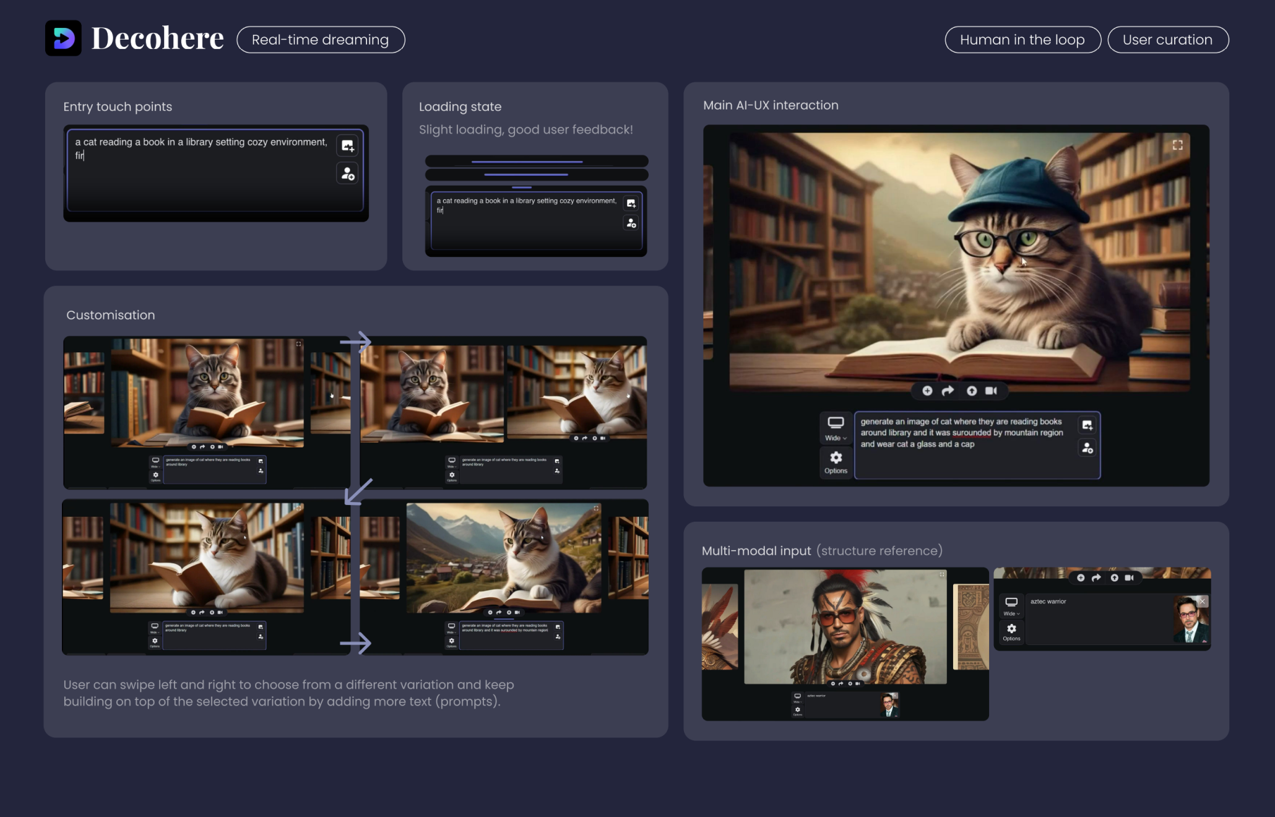
Task: Click add-person icon in Entry touch points prompt
Action: click(347, 173)
